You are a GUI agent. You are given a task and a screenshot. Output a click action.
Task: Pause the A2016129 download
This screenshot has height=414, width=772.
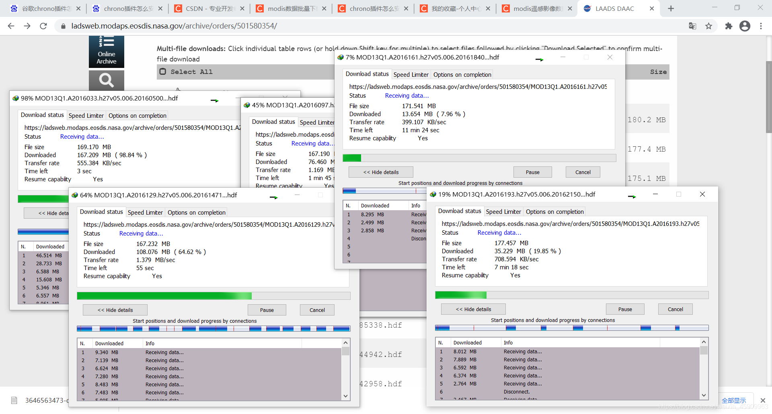(267, 310)
